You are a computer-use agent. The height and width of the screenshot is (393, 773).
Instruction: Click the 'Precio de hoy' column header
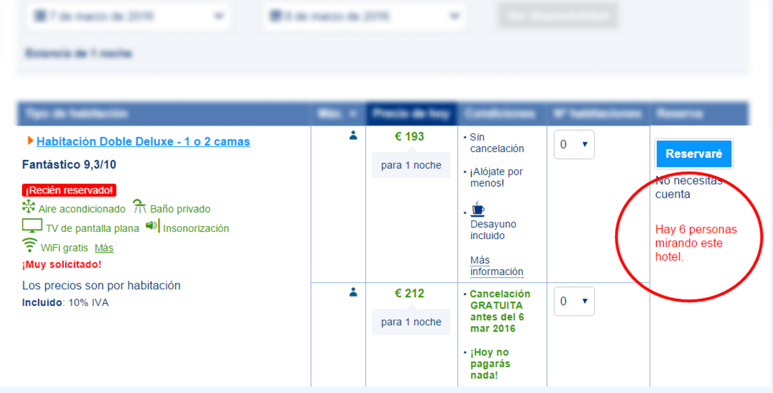pos(411,114)
